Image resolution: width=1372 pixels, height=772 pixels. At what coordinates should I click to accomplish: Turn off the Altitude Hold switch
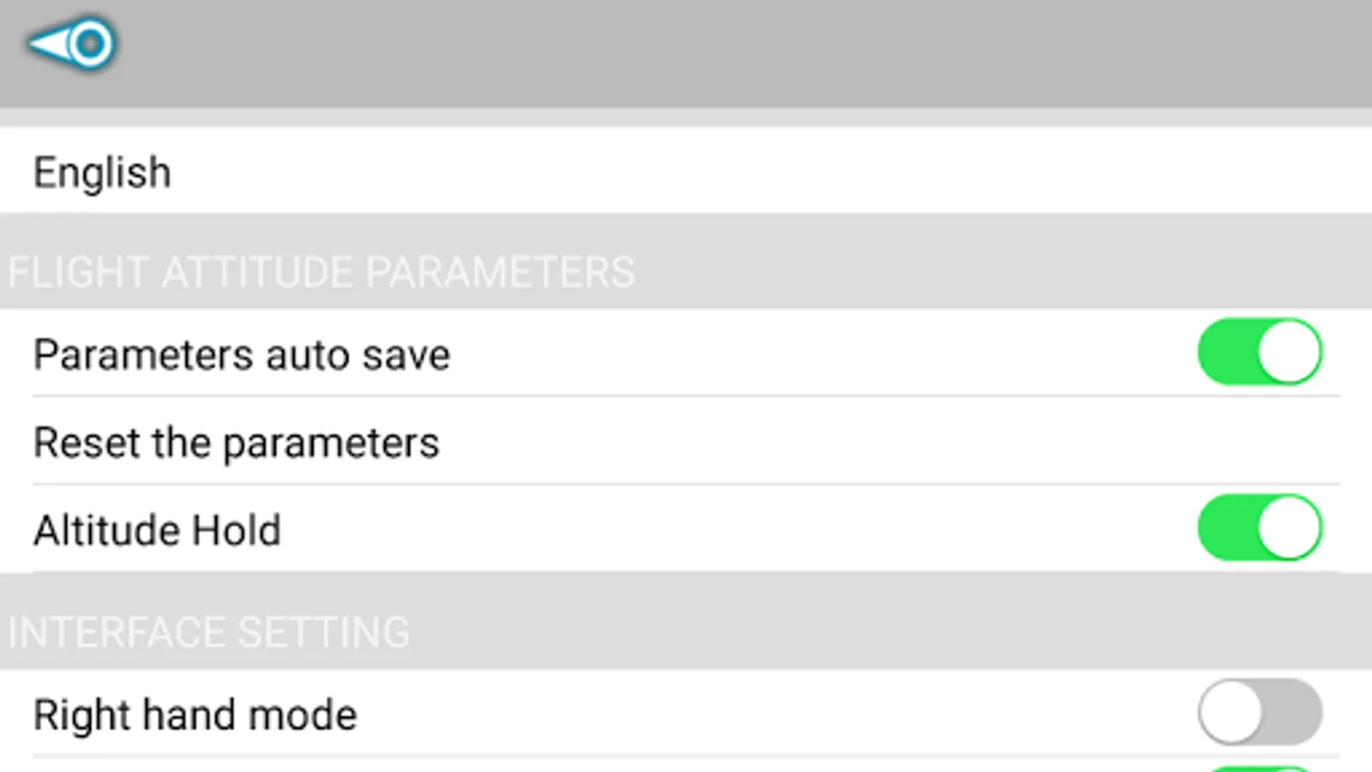1259,528
